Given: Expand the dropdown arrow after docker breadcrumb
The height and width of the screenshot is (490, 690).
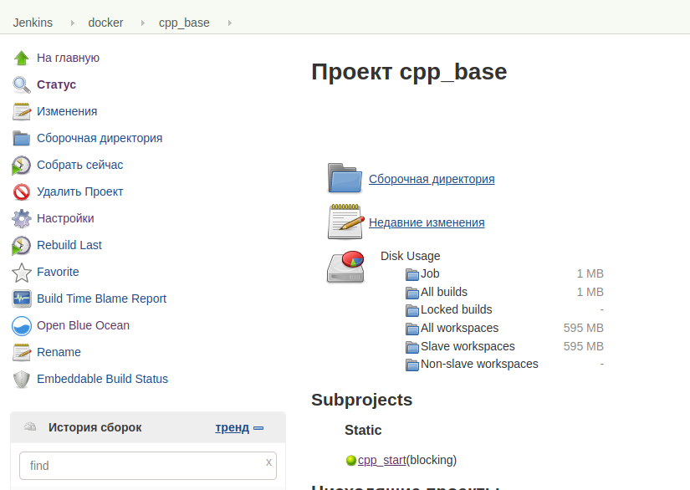Looking at the screenshot, I should (141, 23).
